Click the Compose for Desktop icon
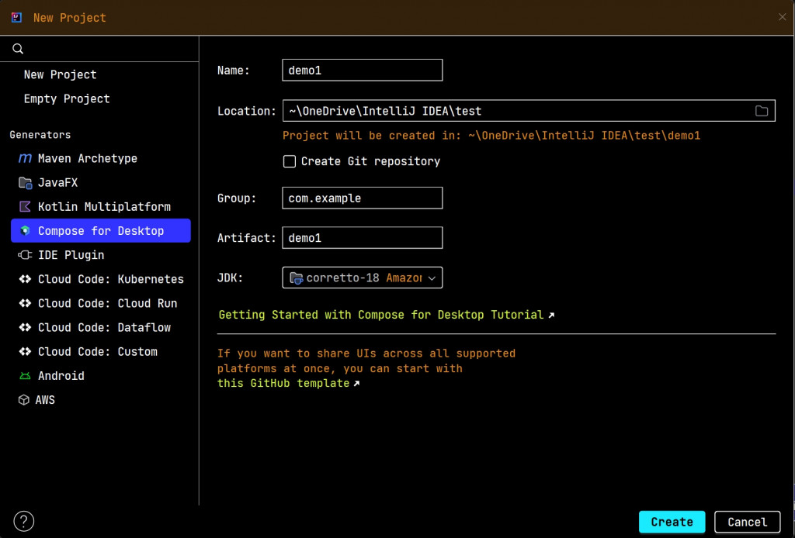795x538 pixels. pyautogui.click(x=25, y=231)
